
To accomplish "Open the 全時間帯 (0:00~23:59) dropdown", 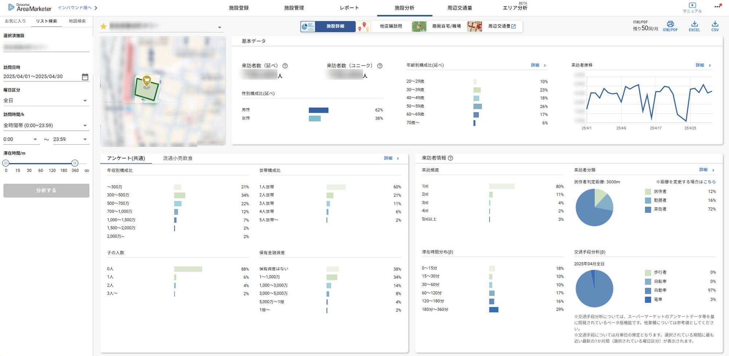I will [46, 125].
